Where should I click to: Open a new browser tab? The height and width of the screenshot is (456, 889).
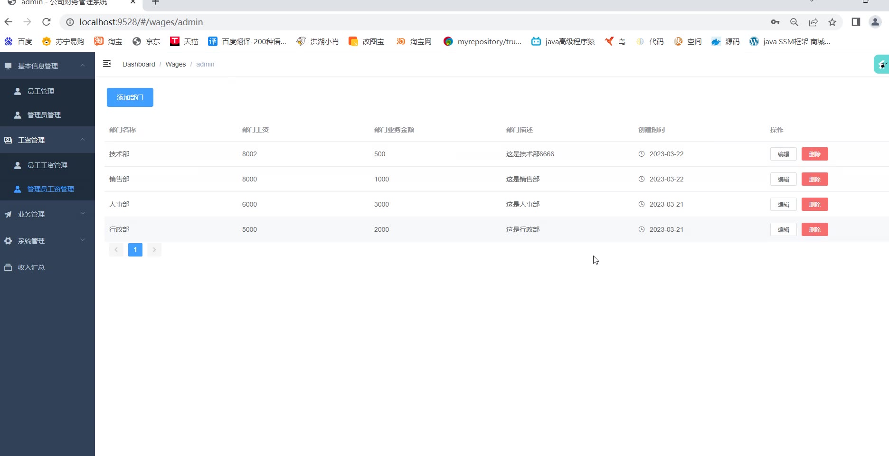pyautogui.click(x=155, y=2)
